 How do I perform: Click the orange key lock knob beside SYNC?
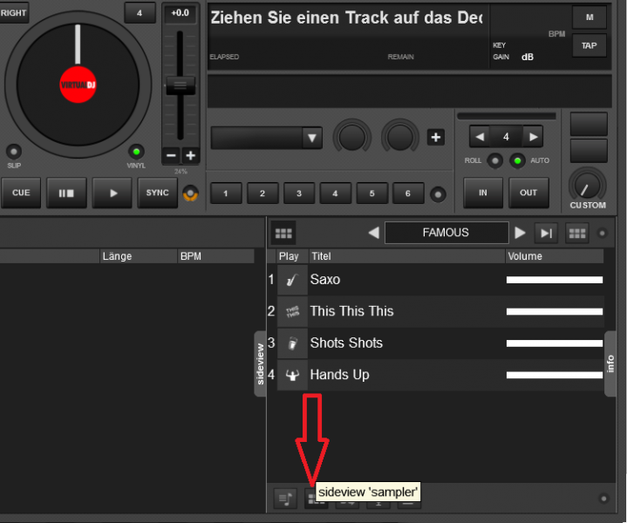(190, 194)
